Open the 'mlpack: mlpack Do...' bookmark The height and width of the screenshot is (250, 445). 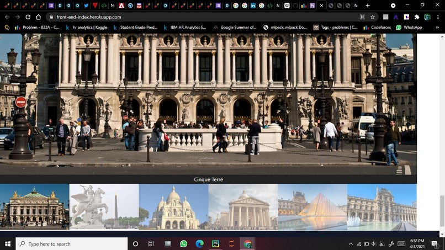(285, 28)
